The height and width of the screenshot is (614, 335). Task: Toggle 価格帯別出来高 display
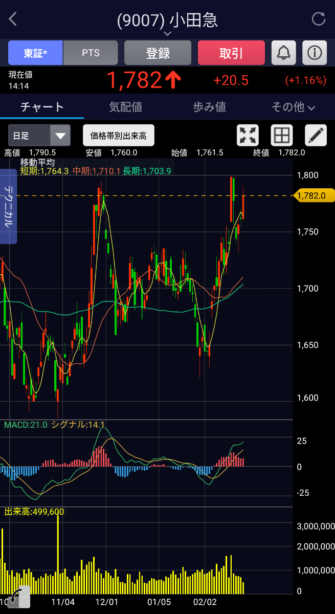coord(118,136)
